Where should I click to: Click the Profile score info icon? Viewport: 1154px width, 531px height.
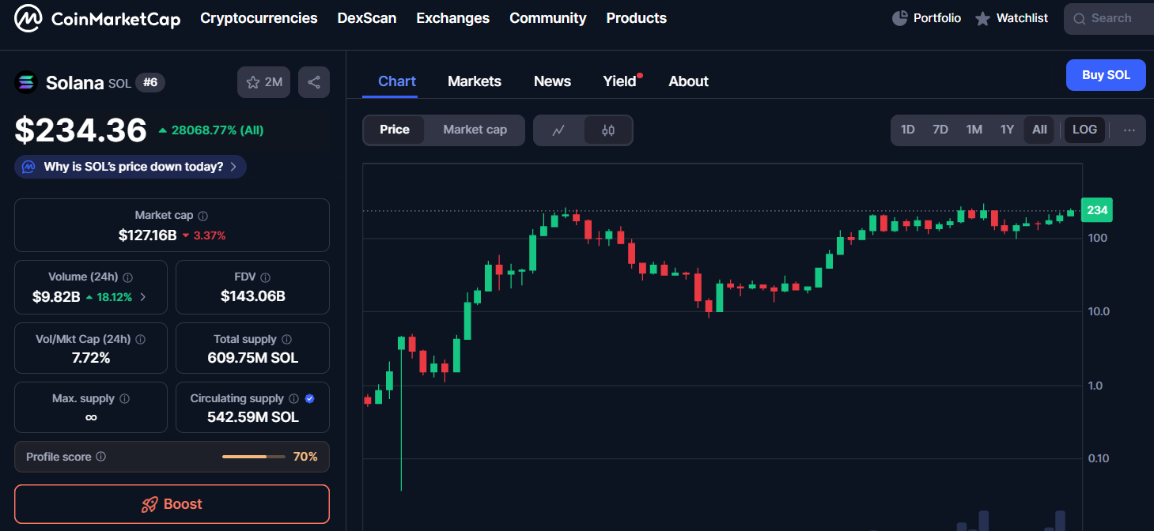tap(100, 457)
